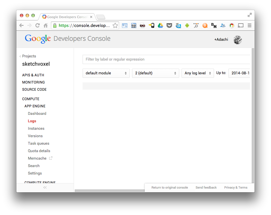Open App Engine Search page
This screenshot has height=215, width=271.
click(34, 166)
